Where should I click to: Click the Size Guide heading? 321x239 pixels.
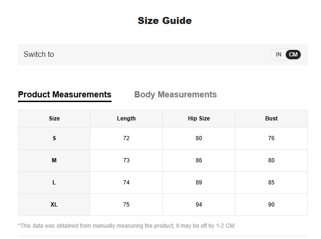point(164,21)
